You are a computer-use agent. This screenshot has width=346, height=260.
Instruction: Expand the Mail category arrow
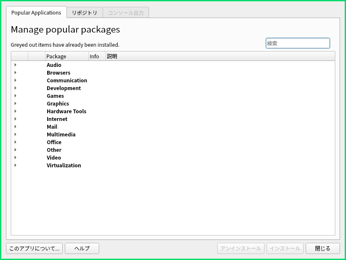(15, 127)
